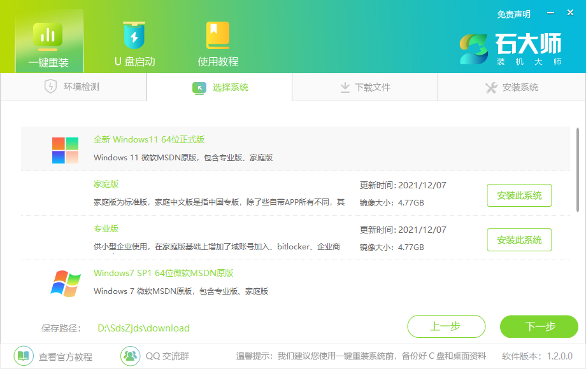Switch to 一键重装 label
The width and height of the screenshot is (586, 369).
click(x=48, y=62)
